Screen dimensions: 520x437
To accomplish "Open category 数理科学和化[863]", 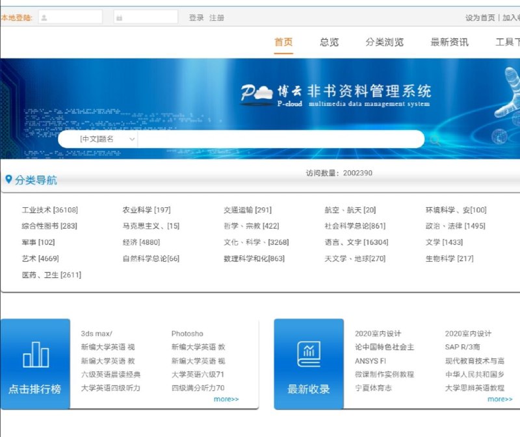I will [x=254, y=258].
